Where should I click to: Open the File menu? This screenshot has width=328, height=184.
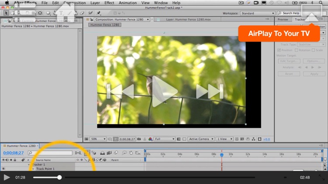click(44, 3)
